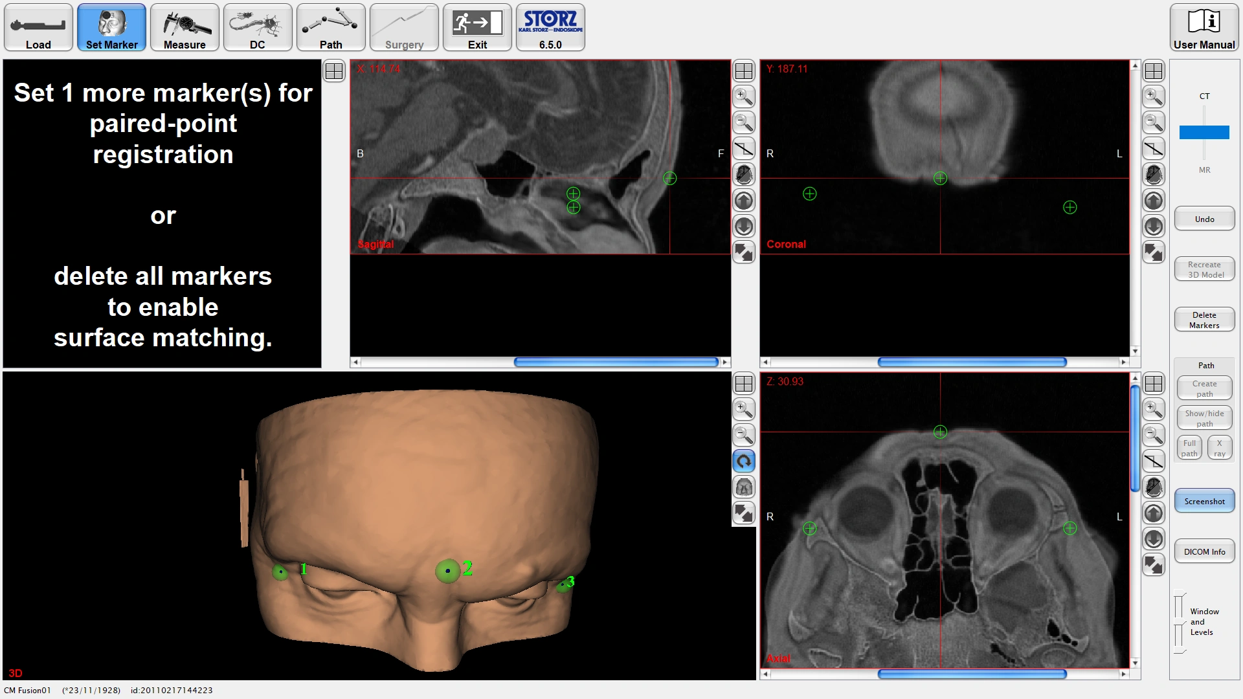
Task: Toggle X ray path display
Action: (1219, 448)
